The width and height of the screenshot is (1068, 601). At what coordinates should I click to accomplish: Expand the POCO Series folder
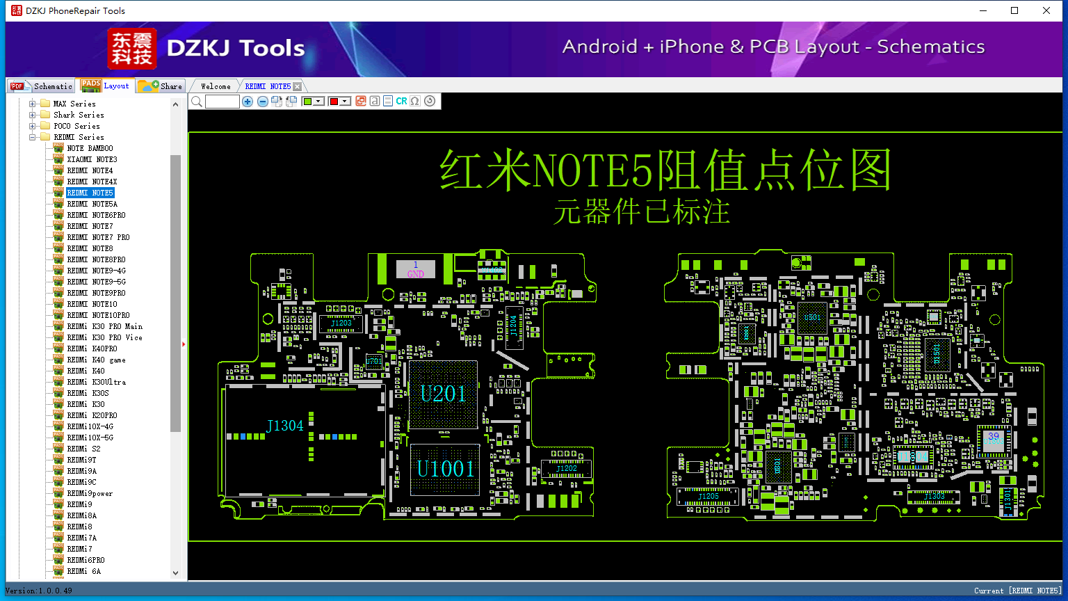32,126
